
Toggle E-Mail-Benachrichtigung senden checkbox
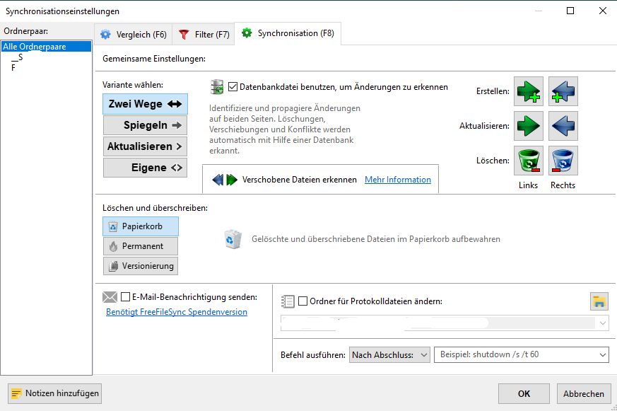pos(125,297)
